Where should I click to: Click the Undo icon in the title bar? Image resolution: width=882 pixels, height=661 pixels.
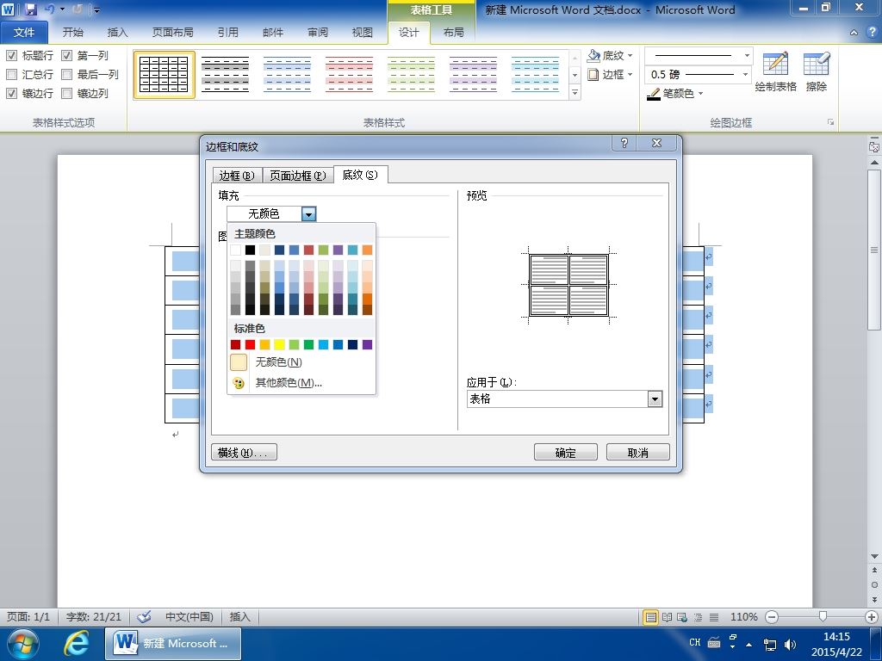pos(49,9)
